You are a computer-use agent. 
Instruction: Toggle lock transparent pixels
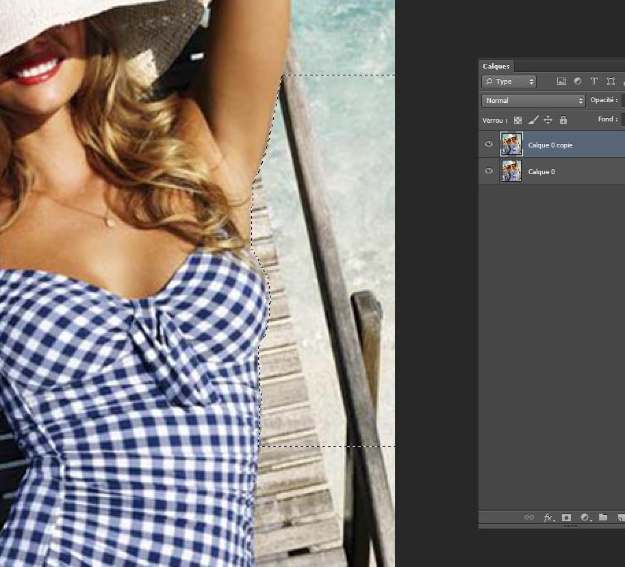pos(518,120)
